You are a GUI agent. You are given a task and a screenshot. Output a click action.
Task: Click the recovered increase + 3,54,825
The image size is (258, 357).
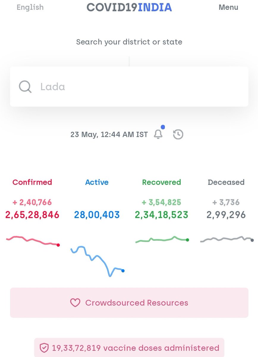pos(161,202)
